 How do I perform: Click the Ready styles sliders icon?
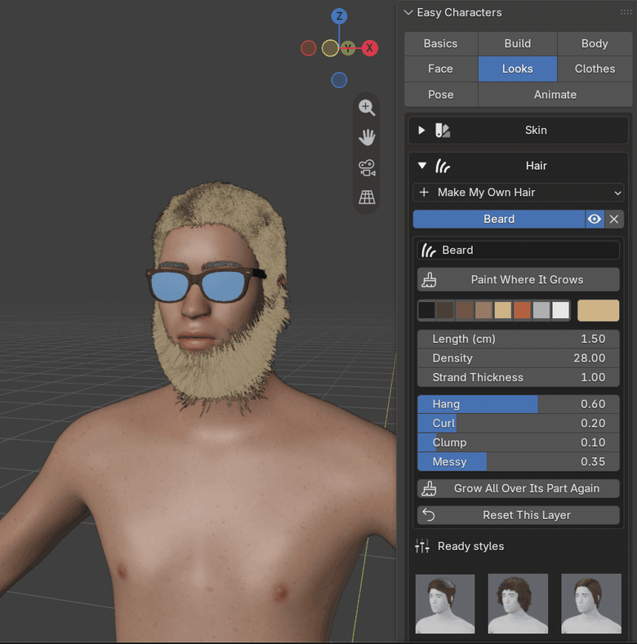coord(422,546)
